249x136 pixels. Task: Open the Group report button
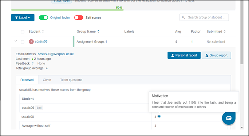click(x=216, y=55)
